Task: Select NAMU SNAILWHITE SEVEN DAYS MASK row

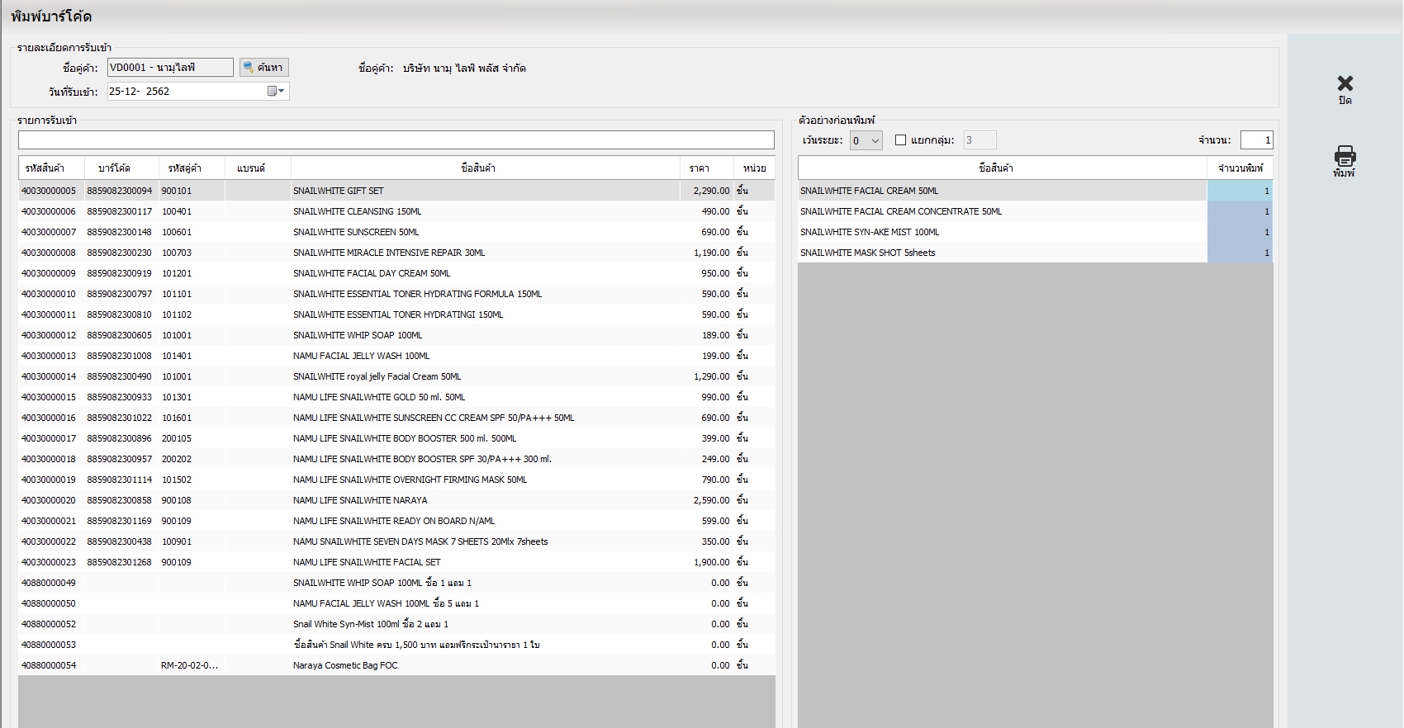Action: click(396, 541)
